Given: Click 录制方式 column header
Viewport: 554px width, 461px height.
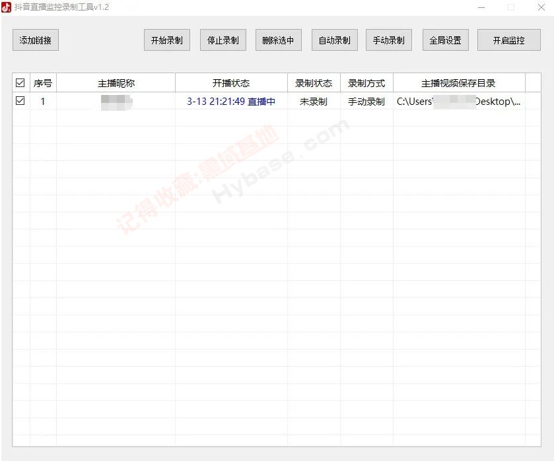Looking at the screenshot, I should 366,83.
